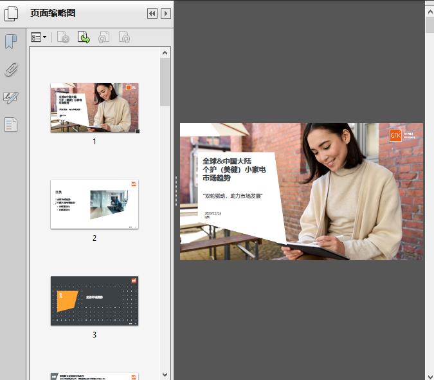Rotate pages clockwise icon
Screen dimensions: 434x380
pyautogui.click(x=124, y=37)
